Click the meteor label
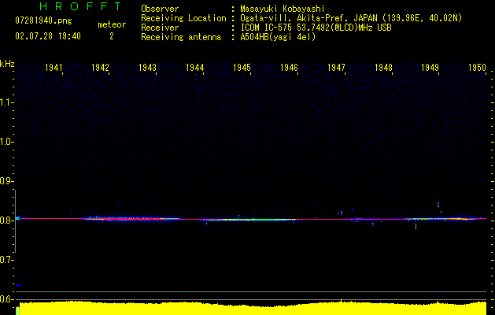The width and height of the screenshot is (495, 315). (x=112, y=24)
